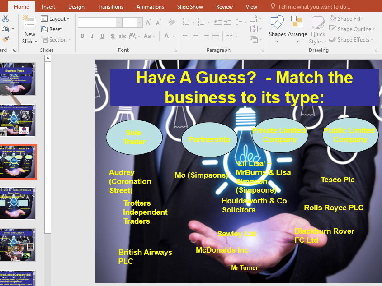
Task: Open the Layout options
Action: tap(55, 19)
